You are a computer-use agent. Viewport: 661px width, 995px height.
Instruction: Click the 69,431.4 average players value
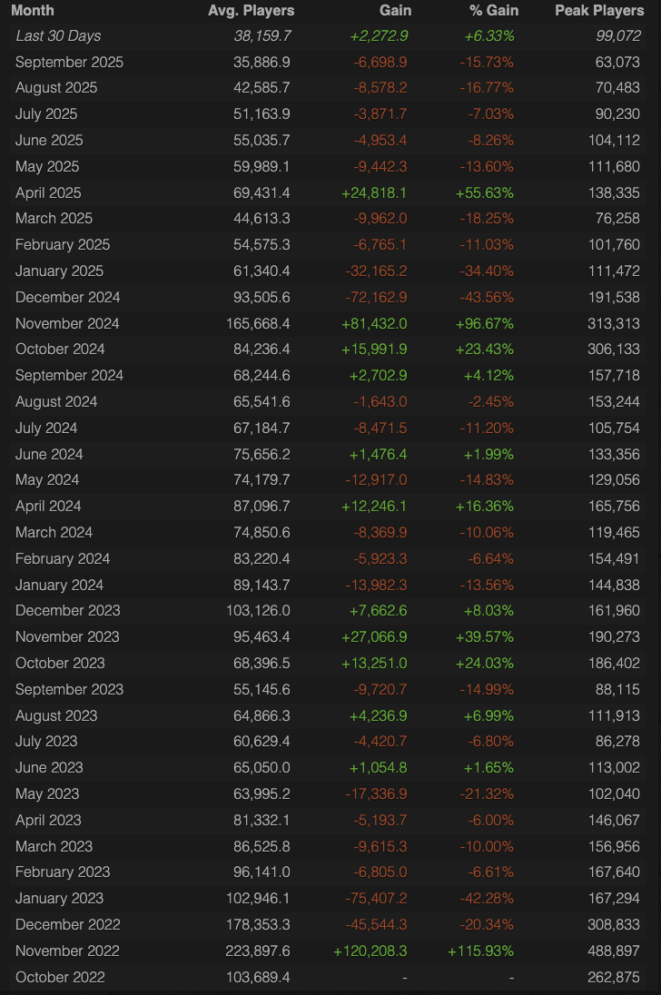pos(261,192)
